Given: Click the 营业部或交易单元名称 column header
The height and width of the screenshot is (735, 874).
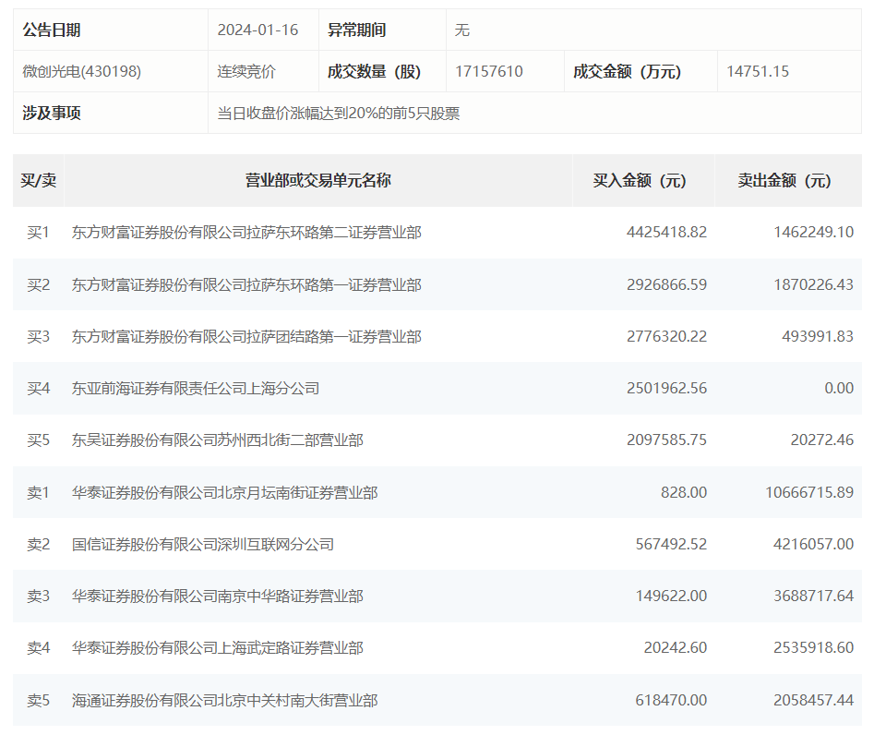Looking at the screenshot, I should [x=317, y=180].
